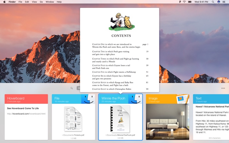Activate Siri from the menu bar
Viewport: 229px width, 143px height.
tap(219, 2)
